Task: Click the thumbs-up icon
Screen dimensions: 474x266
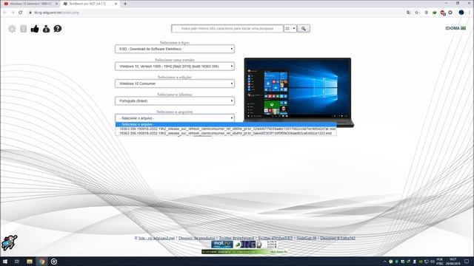Action: point(35,29)
